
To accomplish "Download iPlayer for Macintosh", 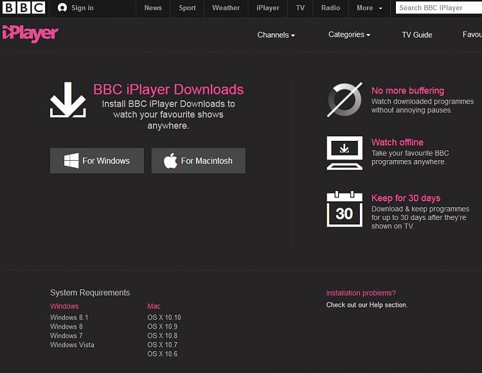I will pos(199,161).
